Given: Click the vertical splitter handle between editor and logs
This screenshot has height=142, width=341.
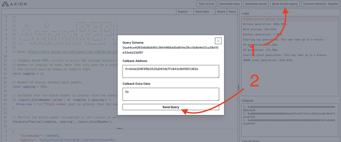Looking at the screenshot, I should (x=238, y=88).
